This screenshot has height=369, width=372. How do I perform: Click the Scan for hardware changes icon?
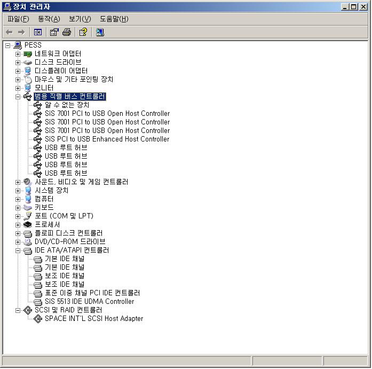coord(100,32)
